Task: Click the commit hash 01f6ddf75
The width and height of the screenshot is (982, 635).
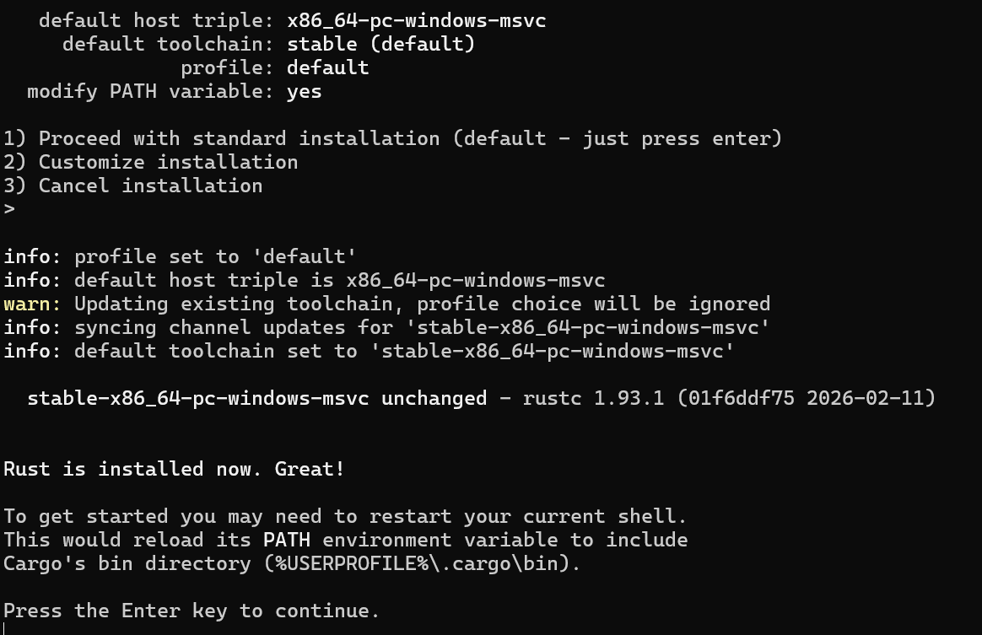Action: click(741, 398)
